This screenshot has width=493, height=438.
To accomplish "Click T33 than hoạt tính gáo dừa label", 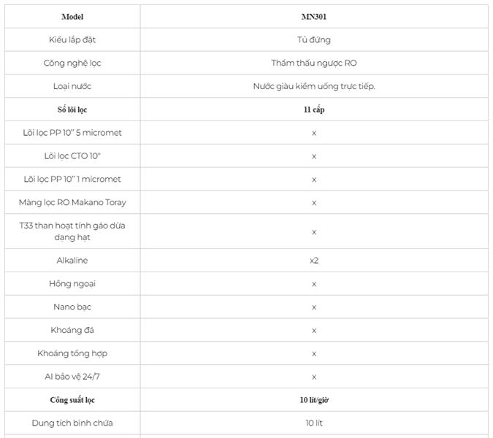I will click(72, 231).
